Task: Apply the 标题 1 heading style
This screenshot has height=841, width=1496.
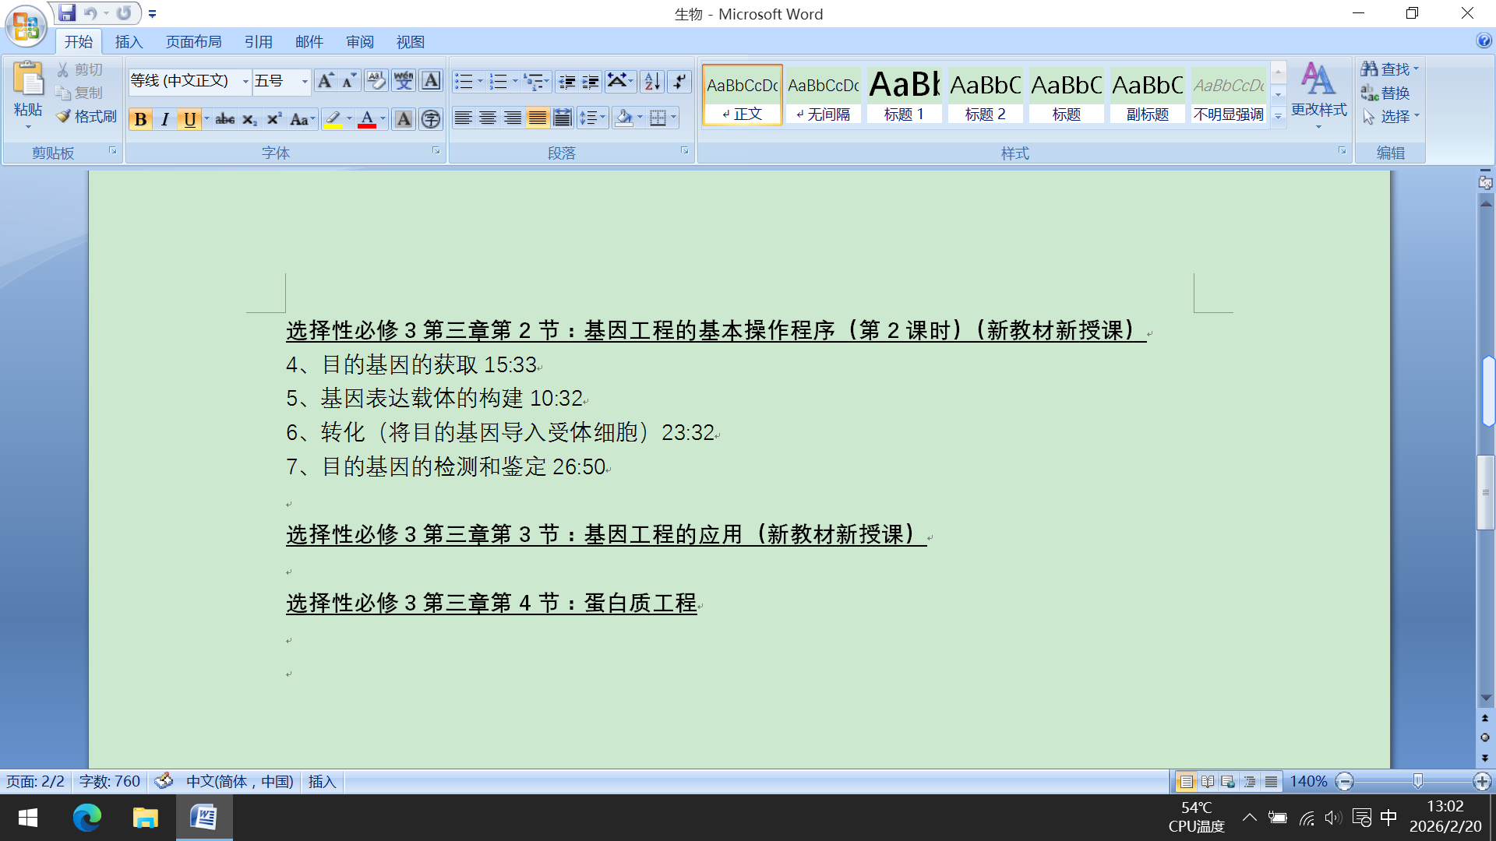Action: pyautogui.click(x=904, y=93)
